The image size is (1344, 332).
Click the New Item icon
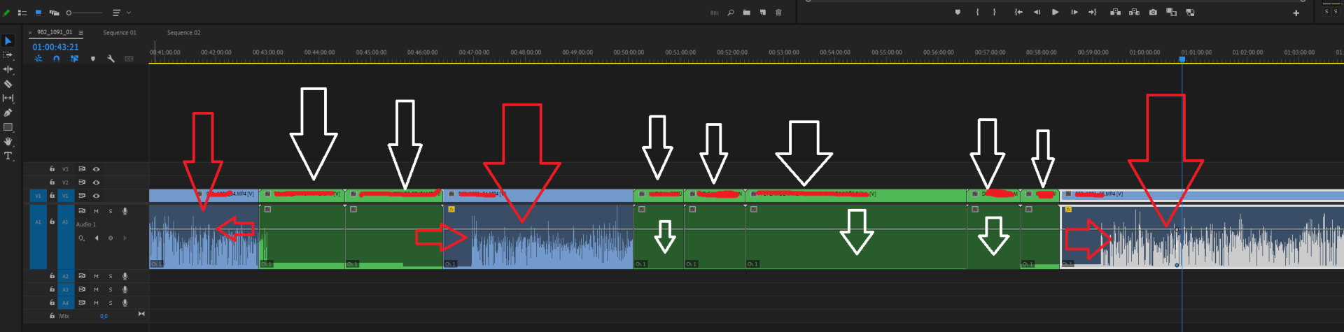(x=762, y=13)
